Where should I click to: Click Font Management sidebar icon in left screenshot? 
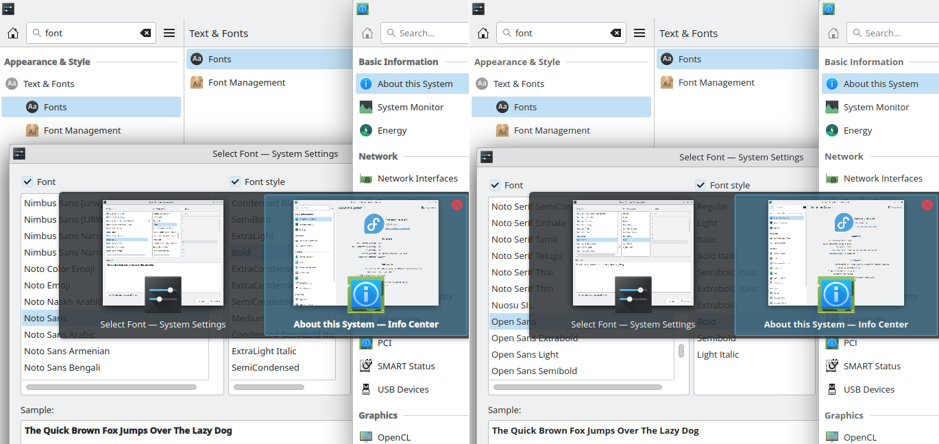coord(32,130)
